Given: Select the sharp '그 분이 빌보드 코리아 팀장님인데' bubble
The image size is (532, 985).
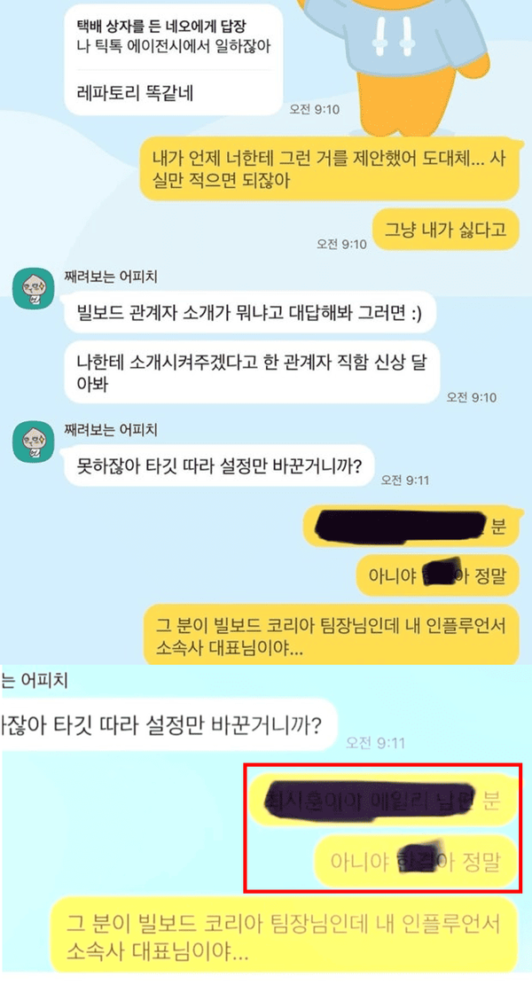Looking at the screenshot, I should pos(331,636).
